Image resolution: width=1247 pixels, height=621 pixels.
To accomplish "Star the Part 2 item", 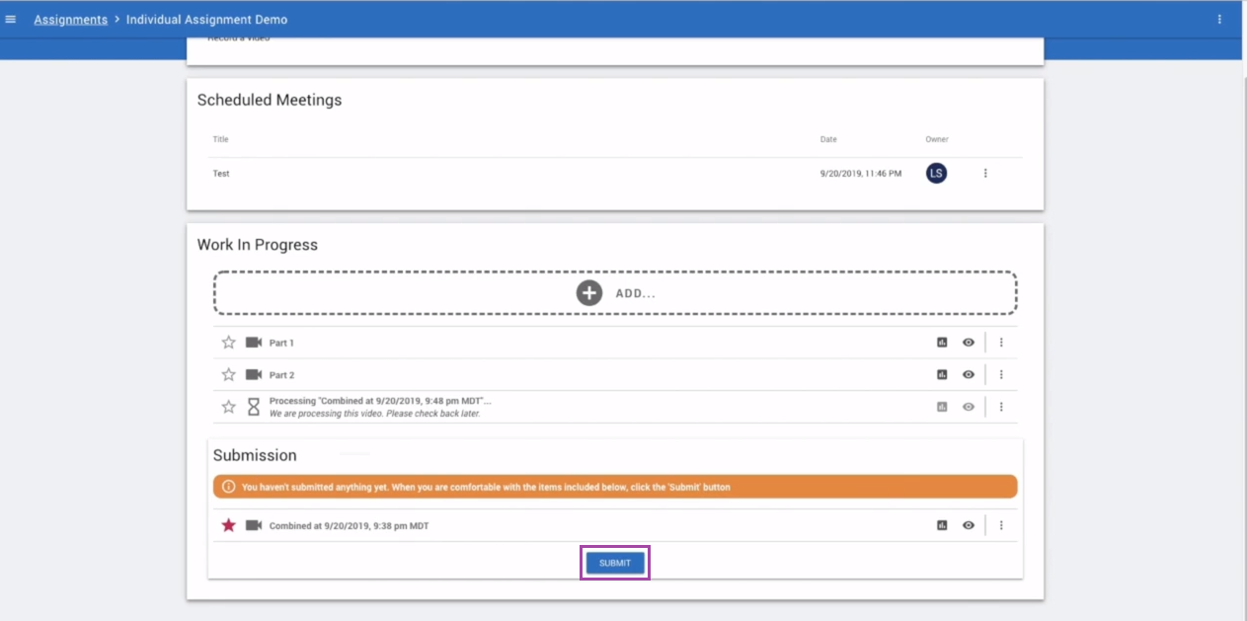I will pos(229,375).
